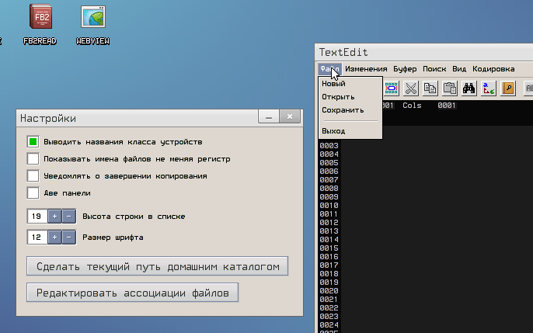Click the orange book search icon
Image resolution: width=533 pixels, height=333 pixels.
coord(508,88)
